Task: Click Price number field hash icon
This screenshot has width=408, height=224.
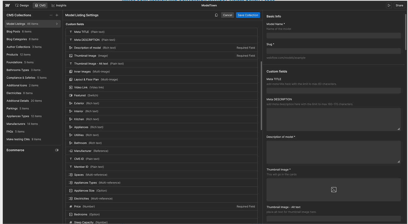Action: (71, 207)
